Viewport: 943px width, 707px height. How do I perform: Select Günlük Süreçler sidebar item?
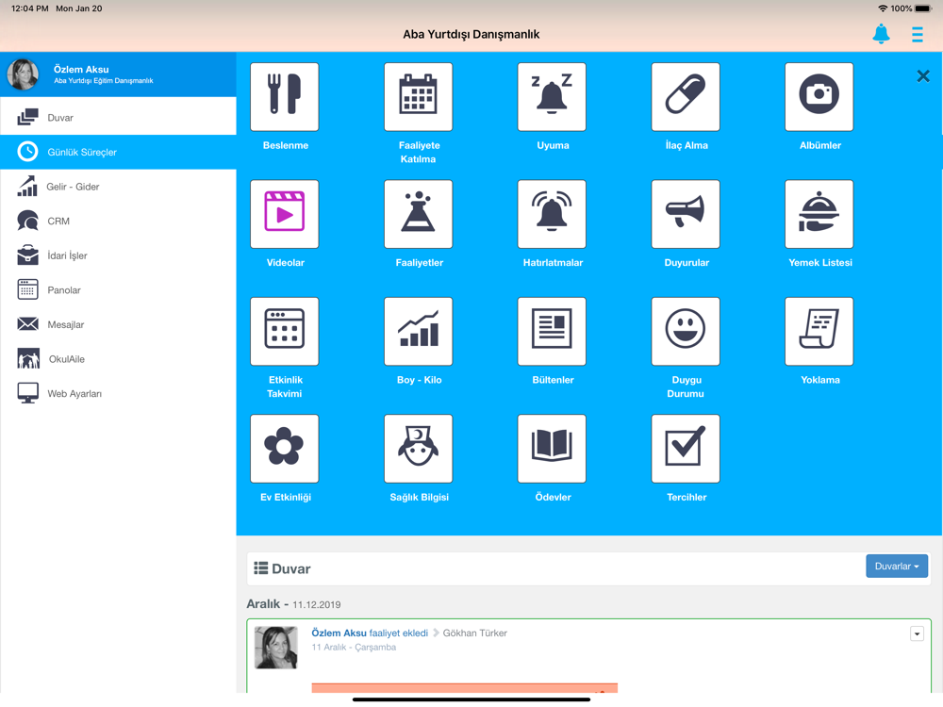(118, 152)
